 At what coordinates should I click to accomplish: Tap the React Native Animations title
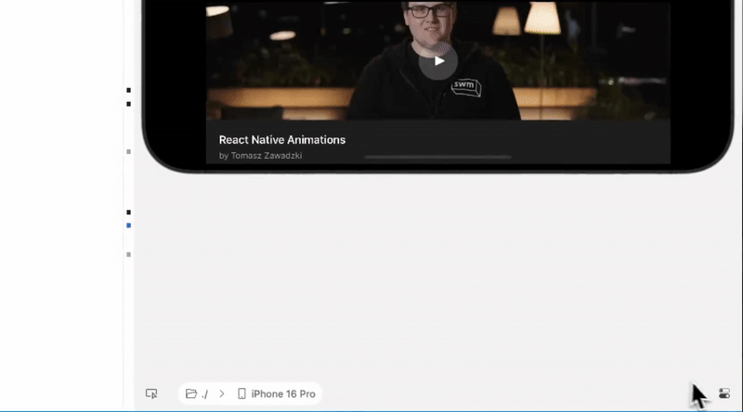281,139
